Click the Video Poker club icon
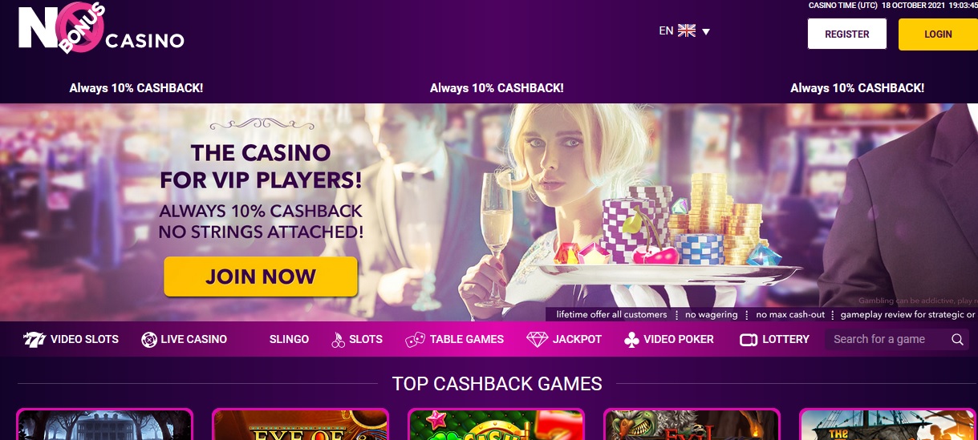 (x=631, y=339)
